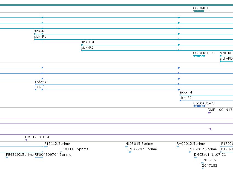This screenshot has height=170, width=233.
Task: Click the IP17112.3prime EST block
Action: point(45,146)
